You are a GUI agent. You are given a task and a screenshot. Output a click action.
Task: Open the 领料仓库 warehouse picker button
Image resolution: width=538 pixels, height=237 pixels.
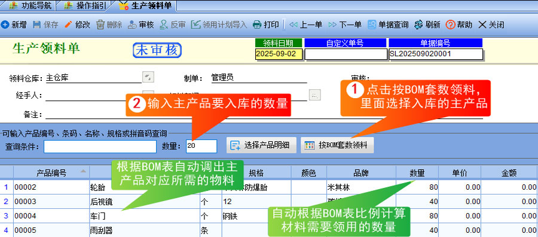point(148,77)
